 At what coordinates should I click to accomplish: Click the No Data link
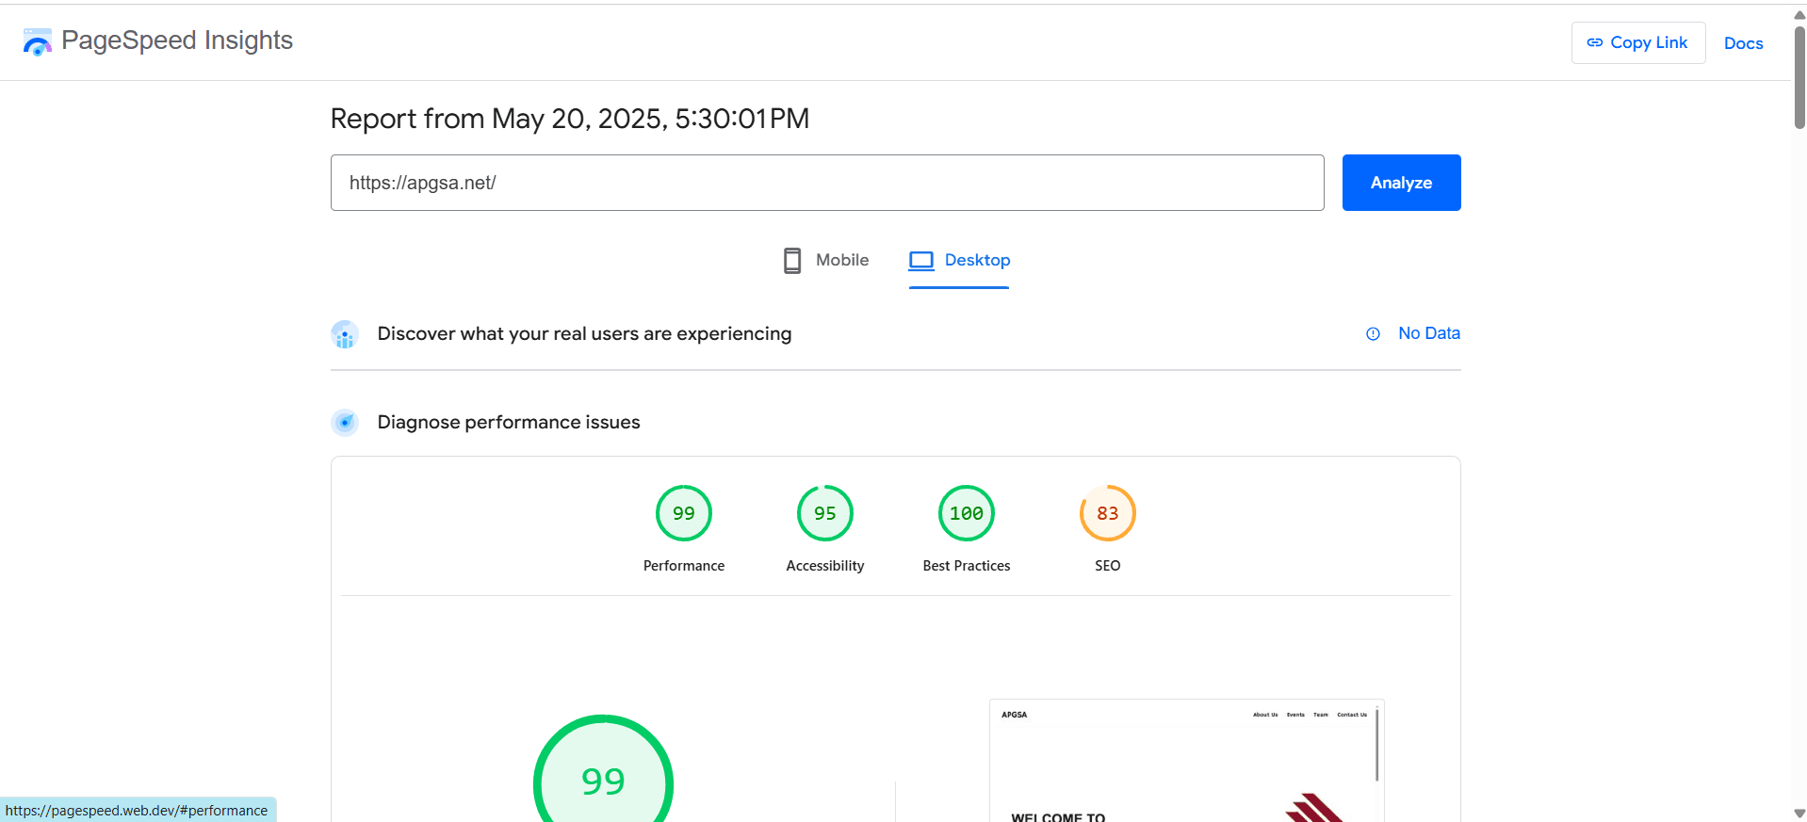coord(1429,333)
